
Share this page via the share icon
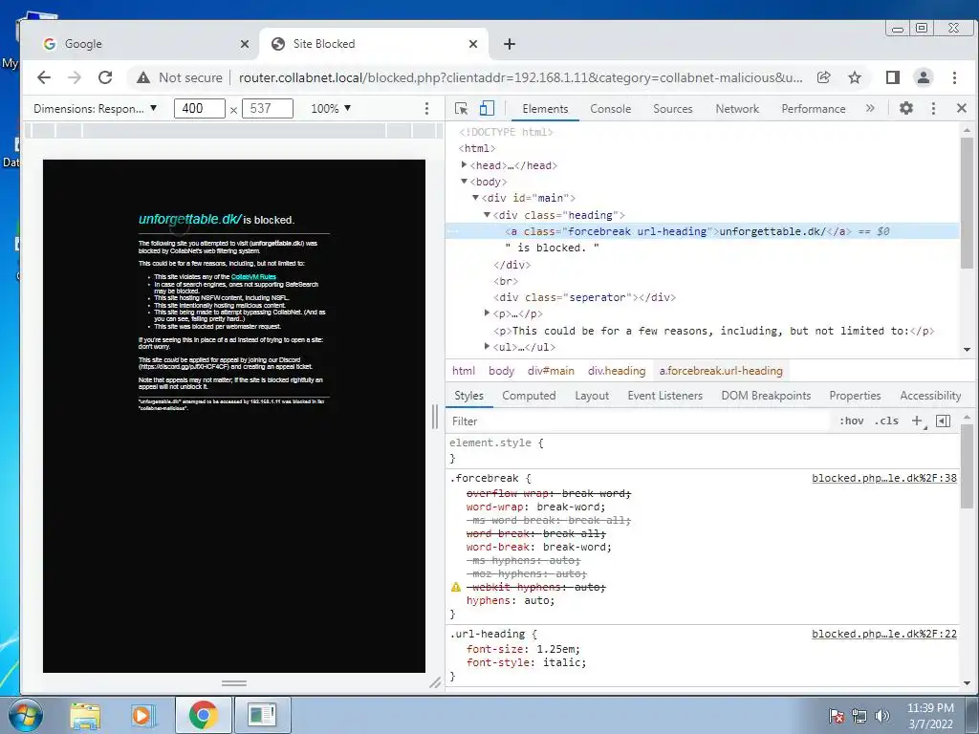[x=823, y=77]
